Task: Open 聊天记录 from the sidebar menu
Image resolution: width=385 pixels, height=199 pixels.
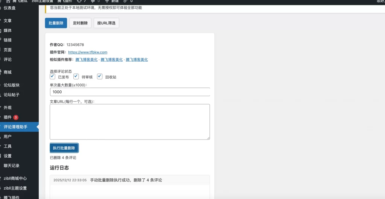Action: (12, 166)
